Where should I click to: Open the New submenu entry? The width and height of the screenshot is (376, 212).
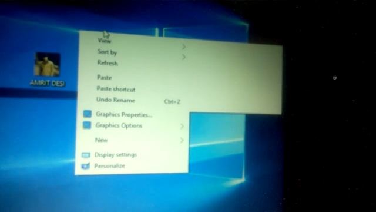[x=102, y=140]
